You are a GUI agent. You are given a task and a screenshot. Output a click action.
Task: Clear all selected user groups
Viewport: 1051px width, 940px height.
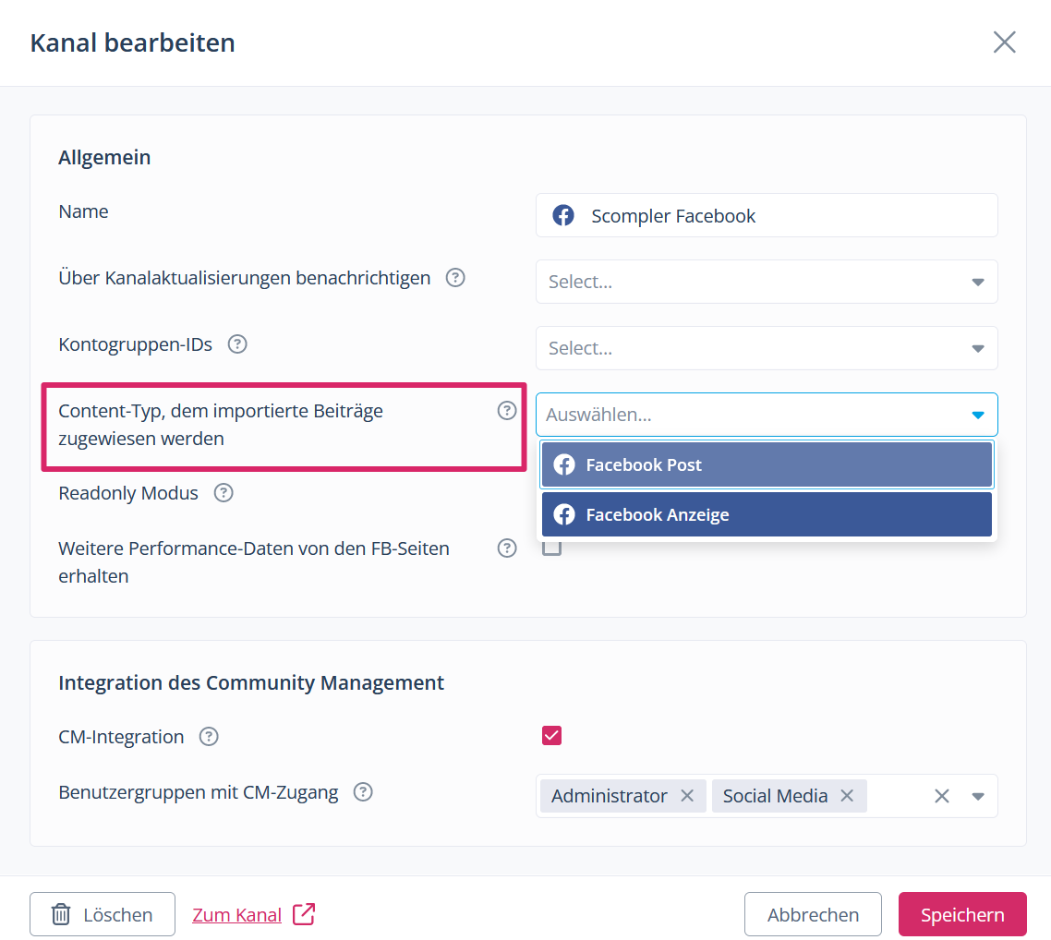[941, 796]
